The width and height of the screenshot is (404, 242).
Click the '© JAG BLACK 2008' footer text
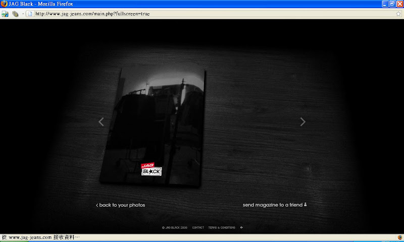[174, 227]
